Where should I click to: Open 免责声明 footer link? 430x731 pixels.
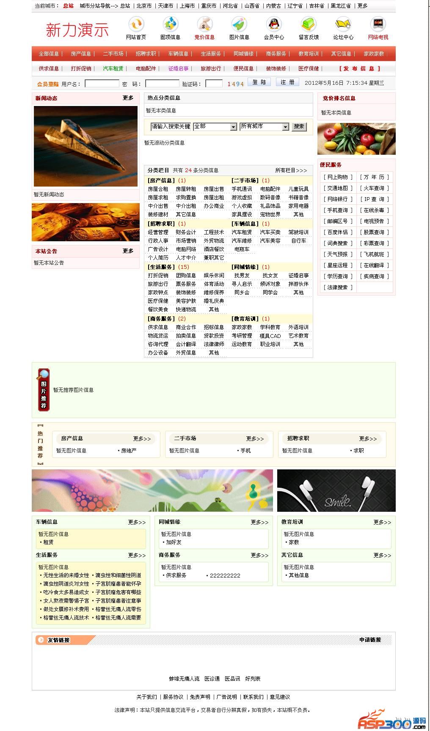[200, 697]
